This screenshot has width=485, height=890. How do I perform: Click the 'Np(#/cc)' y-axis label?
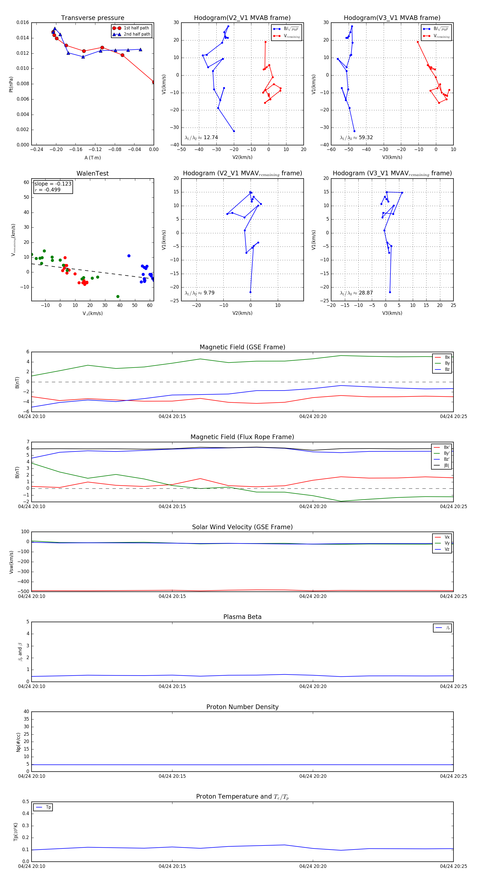18,742
